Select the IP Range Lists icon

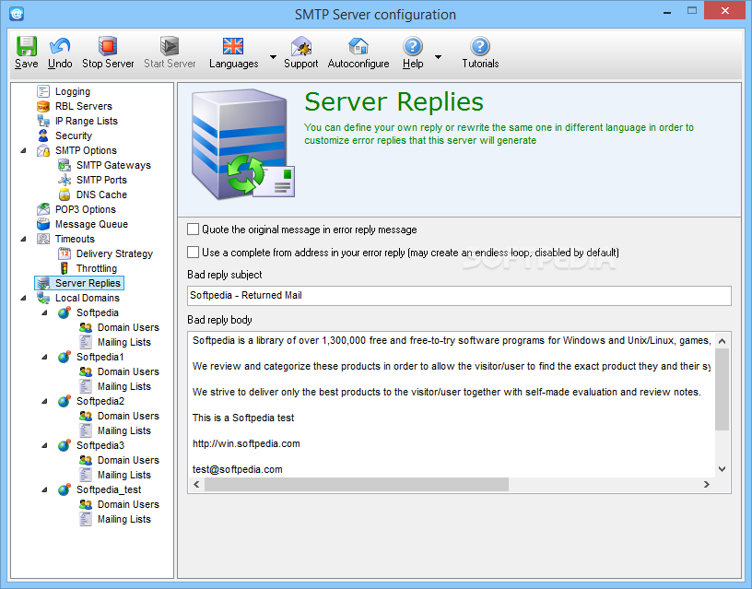(43, 121)
